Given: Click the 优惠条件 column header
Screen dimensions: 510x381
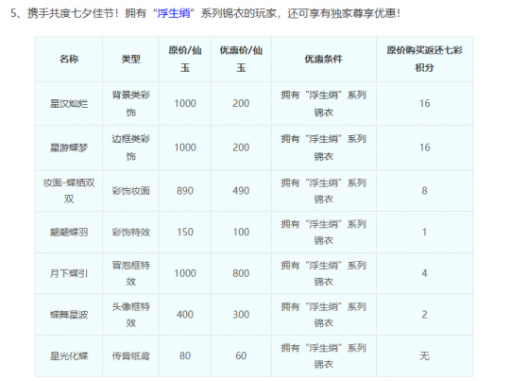Looking at the screenshot, I should coord(324,60).
